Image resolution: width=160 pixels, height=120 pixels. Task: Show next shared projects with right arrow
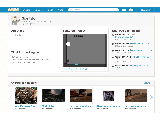(151, 97)
